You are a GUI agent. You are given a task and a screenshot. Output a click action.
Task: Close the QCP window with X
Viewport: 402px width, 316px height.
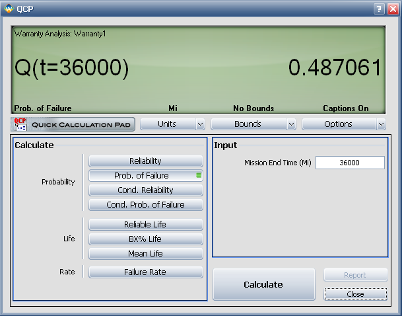pos(391,9)
